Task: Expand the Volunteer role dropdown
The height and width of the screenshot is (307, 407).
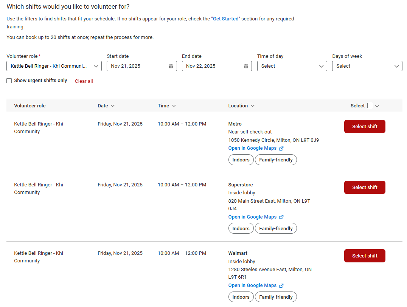Action: point(54,66)
